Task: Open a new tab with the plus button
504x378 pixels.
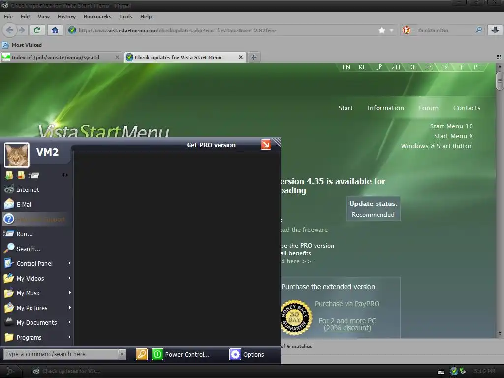Action: [254, 57]
